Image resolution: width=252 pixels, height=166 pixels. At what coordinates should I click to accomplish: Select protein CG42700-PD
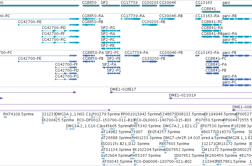coord(66,73)
